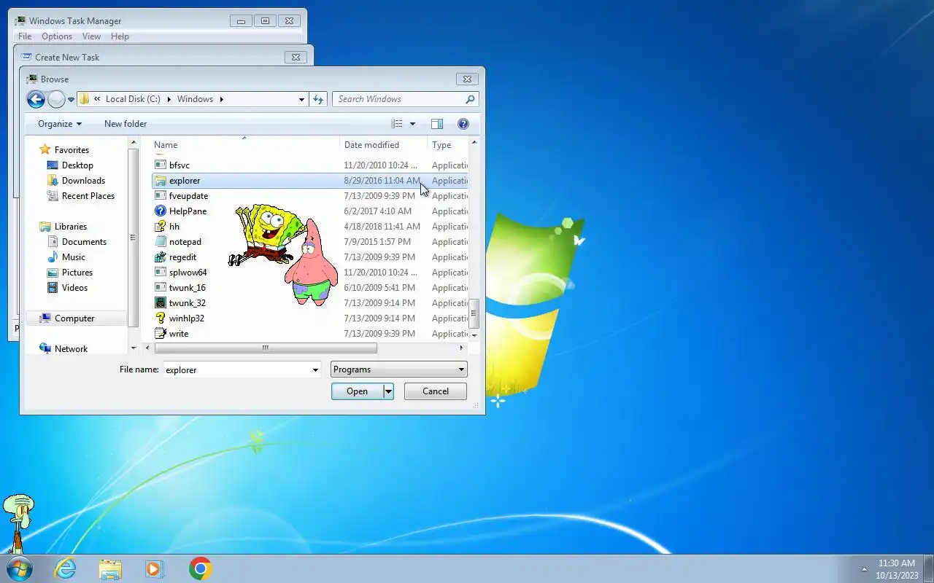Image resolution: width=934 pixels, height=583 pixels.
Task: Open Options menu in Task Manager
Action: tap(57, 36)
